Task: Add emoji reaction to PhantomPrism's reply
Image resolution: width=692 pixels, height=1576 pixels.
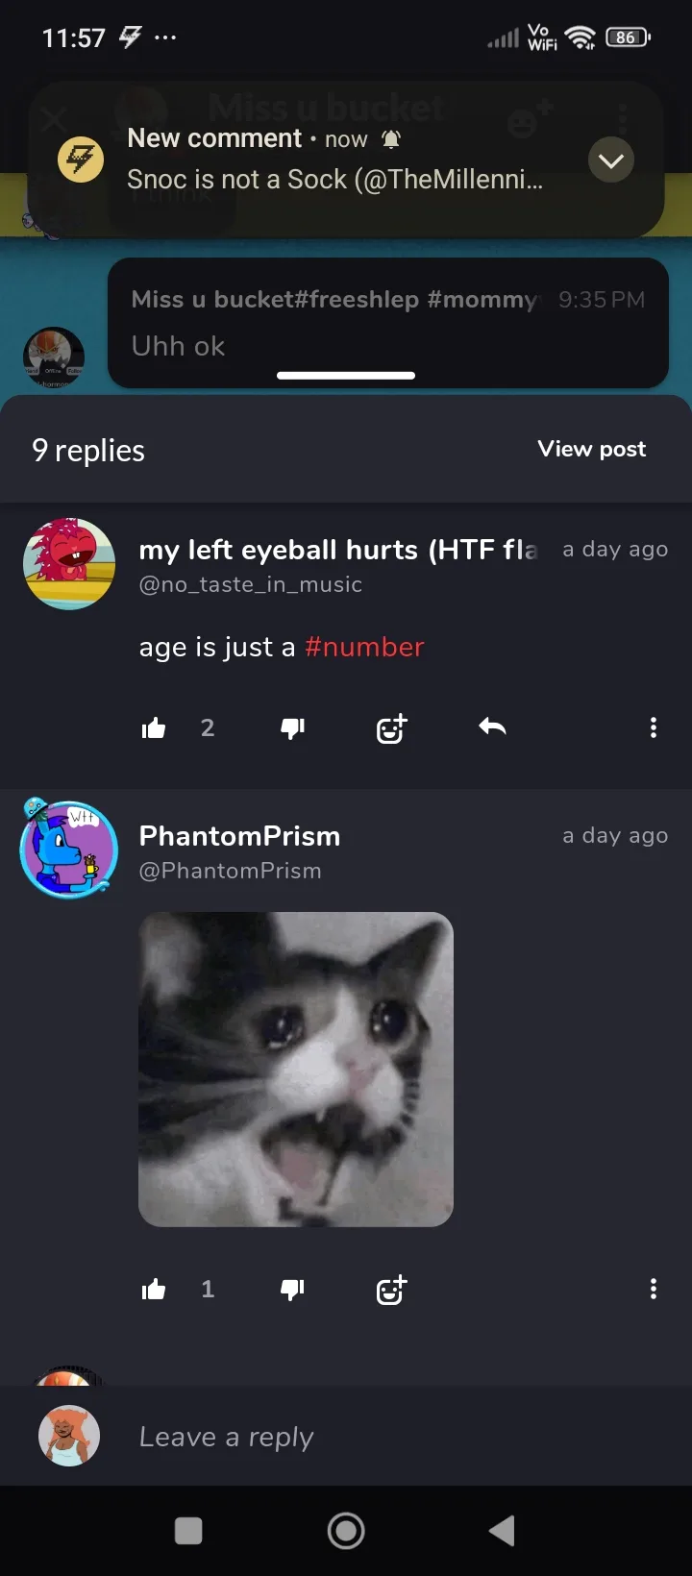Action: (x=391, y=1291)
